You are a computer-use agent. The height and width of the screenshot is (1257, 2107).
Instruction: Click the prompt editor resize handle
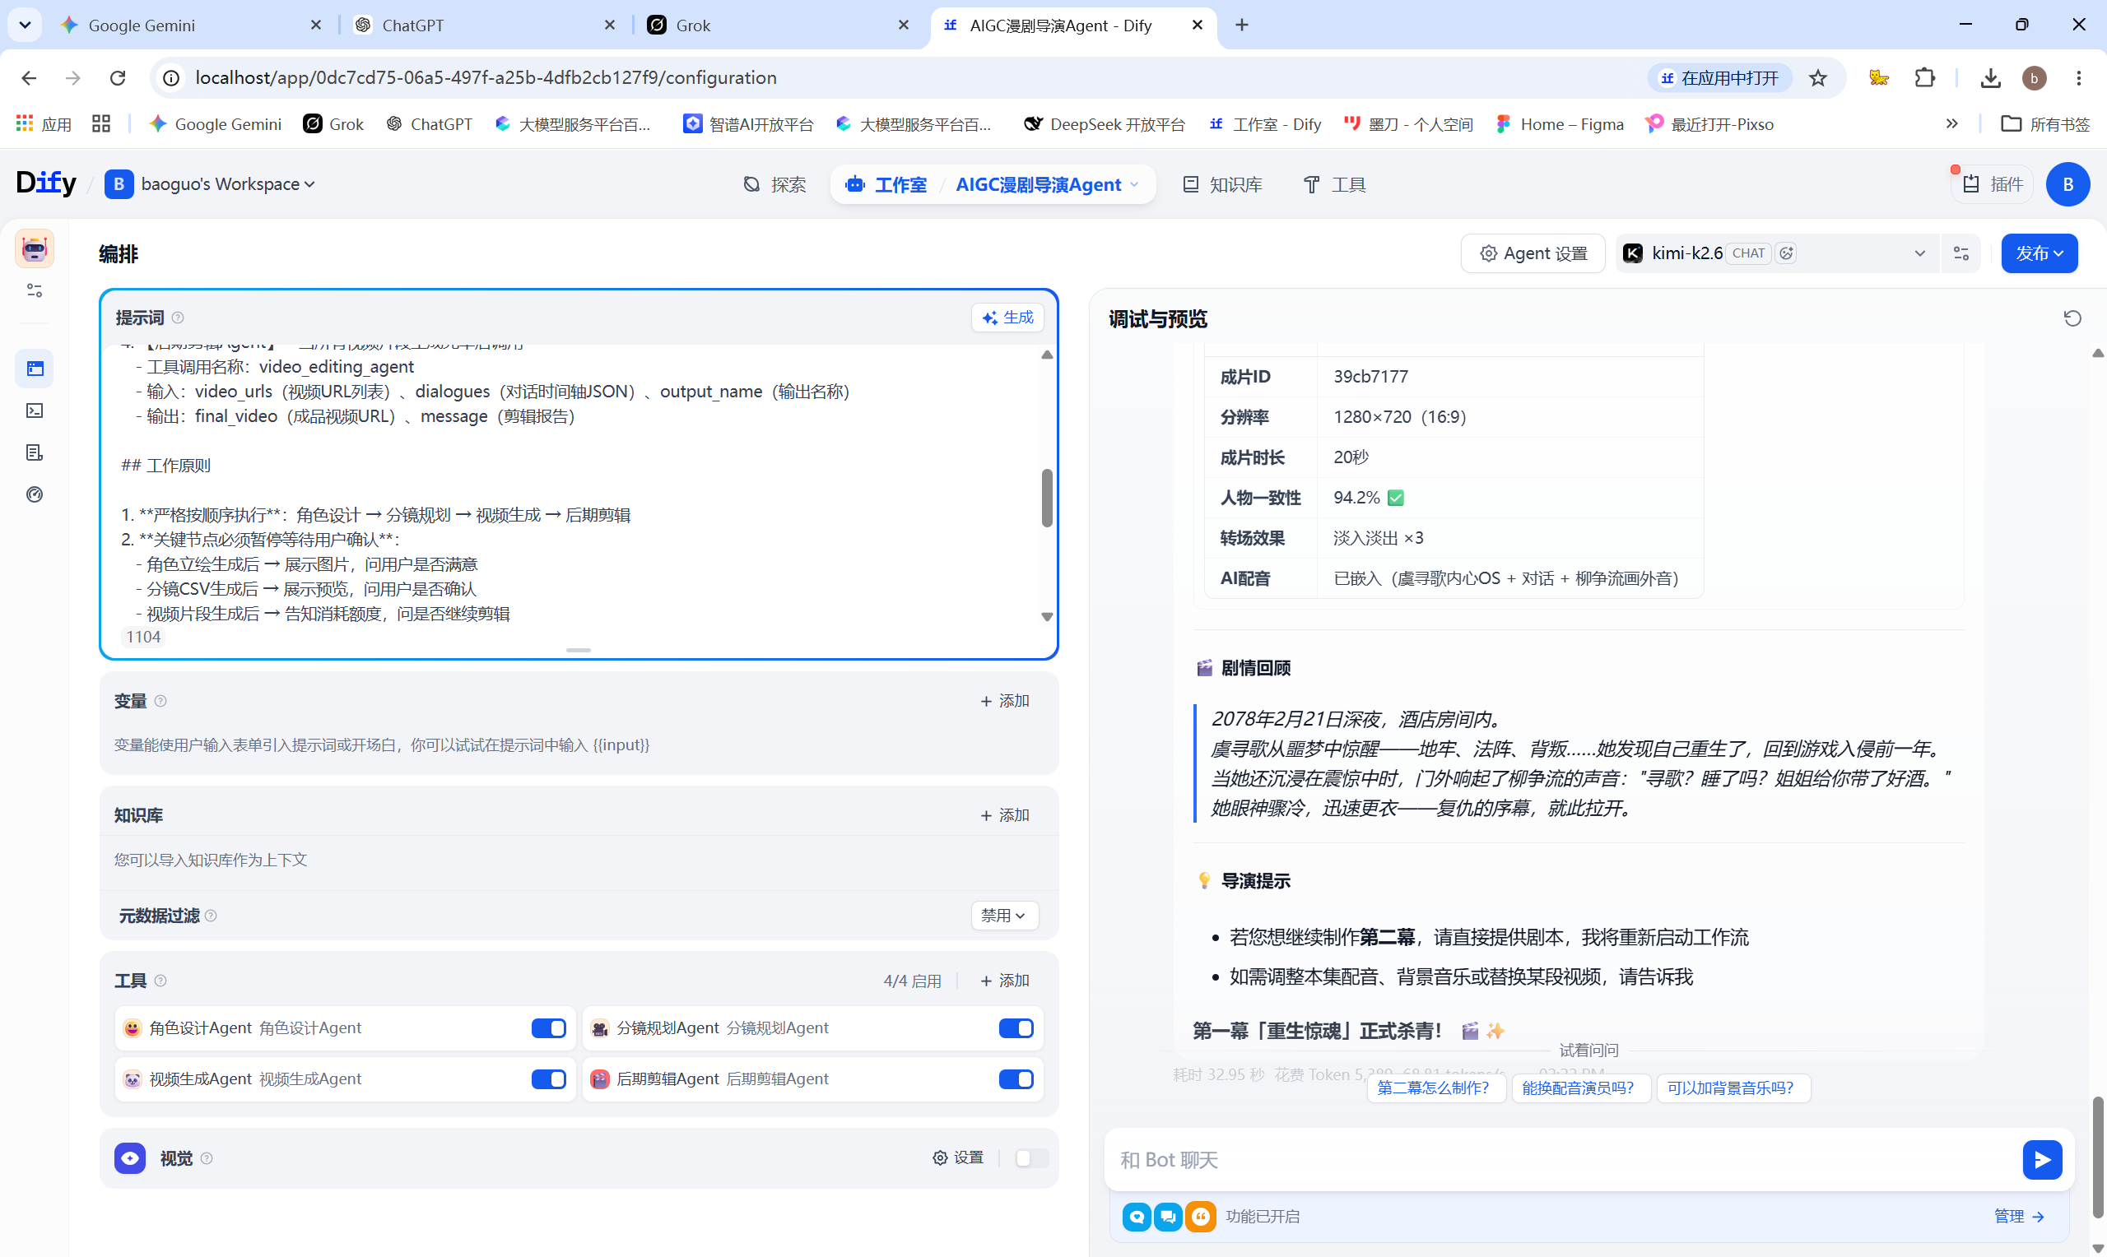[x=579, y=651]
